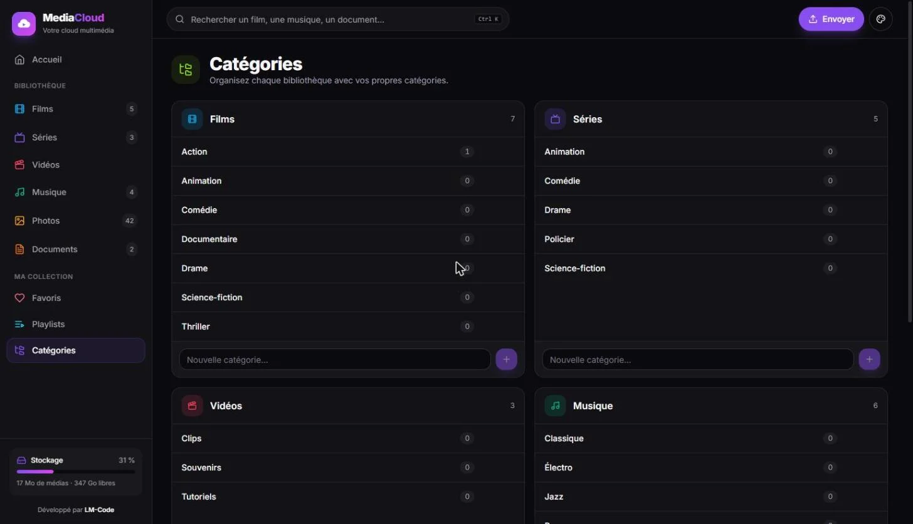Open Musique in the sidebar
This screenshot has width=913, height=524.
(x=76, y=192)
